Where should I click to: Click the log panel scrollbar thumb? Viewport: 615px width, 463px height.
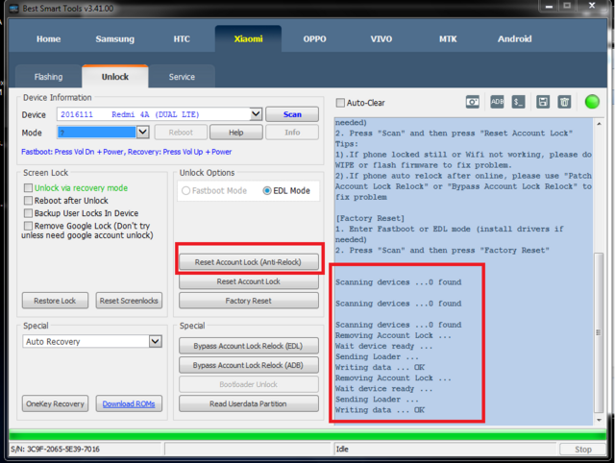599,332
